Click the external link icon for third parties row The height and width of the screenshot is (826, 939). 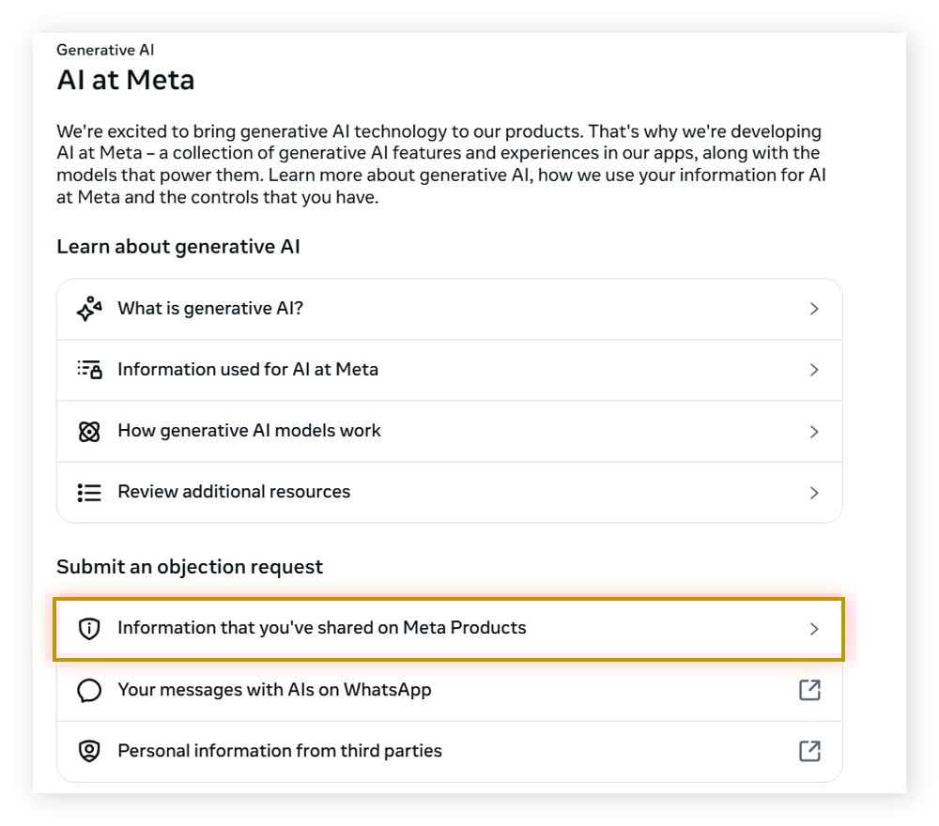(808, 751)
